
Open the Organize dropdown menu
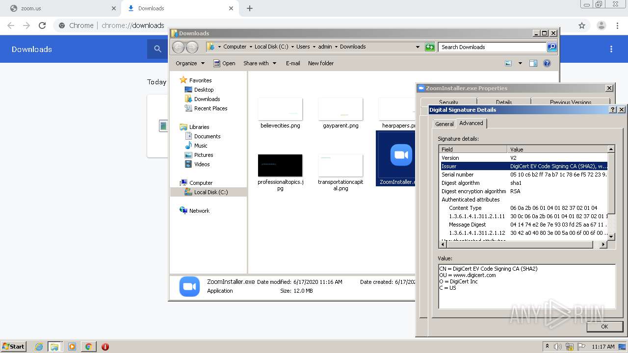(190, 63)
